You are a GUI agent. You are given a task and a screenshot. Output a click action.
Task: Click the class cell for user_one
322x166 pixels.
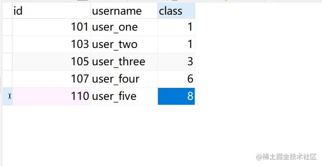(176, 27)
